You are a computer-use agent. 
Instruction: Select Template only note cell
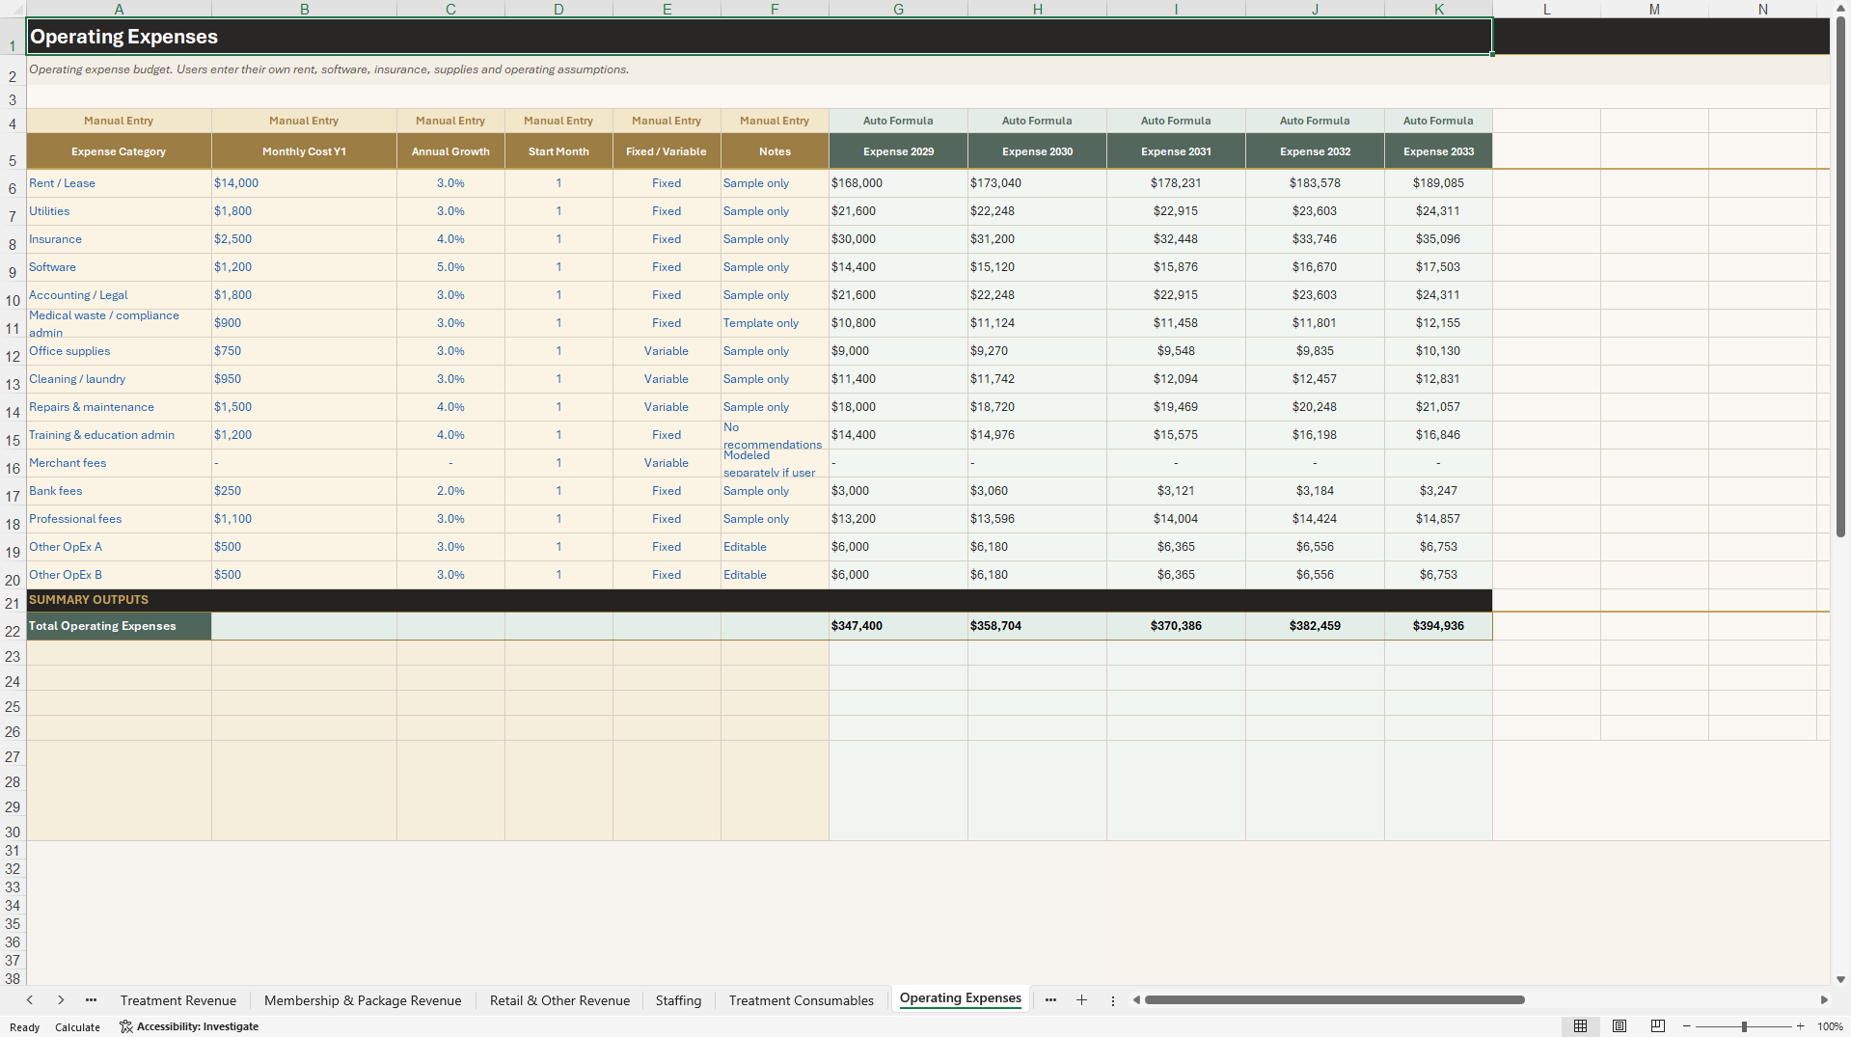(x=775, y=323)
